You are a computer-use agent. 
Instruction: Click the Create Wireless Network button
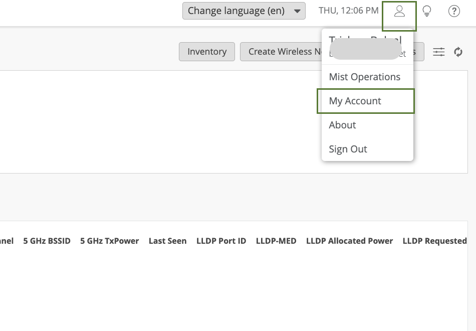point(281,52)
